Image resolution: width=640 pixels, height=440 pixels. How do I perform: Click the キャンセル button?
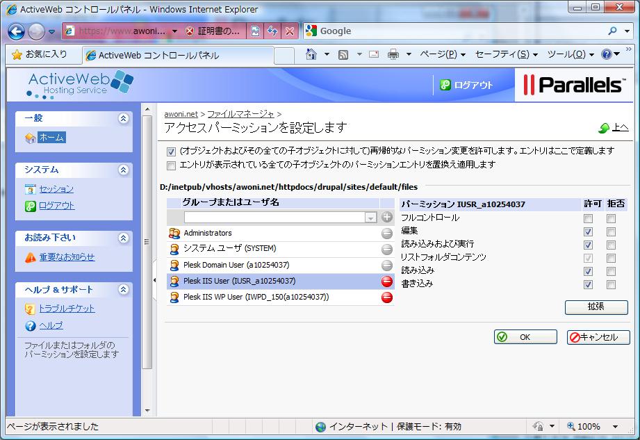click(598, 337)
